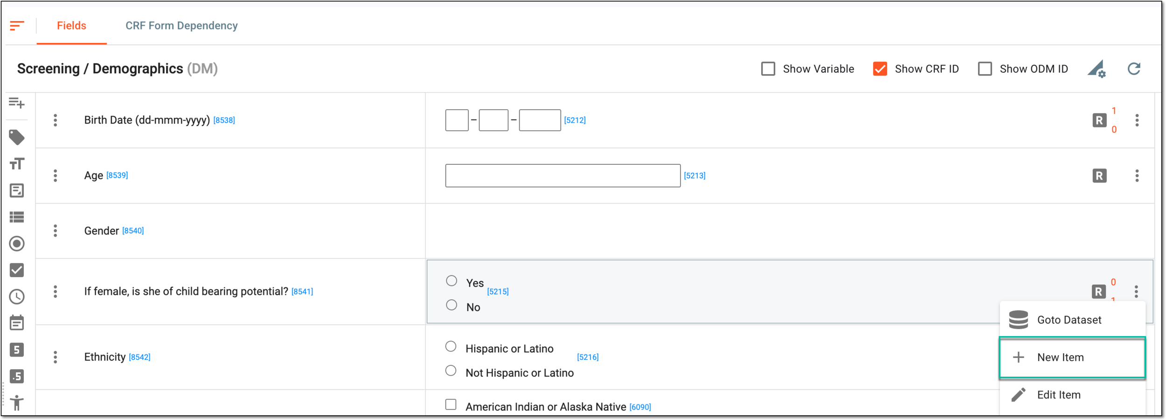Select the Yes radio button
Image resolution: width=1166 pixels, height=420 pixels.
pos(451,281)
